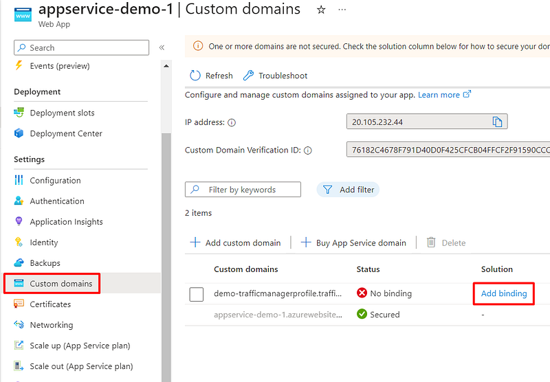Click the Application Insights lightbulb icon
The width and height of the screenshot is (550, 382).
point(19,221)
